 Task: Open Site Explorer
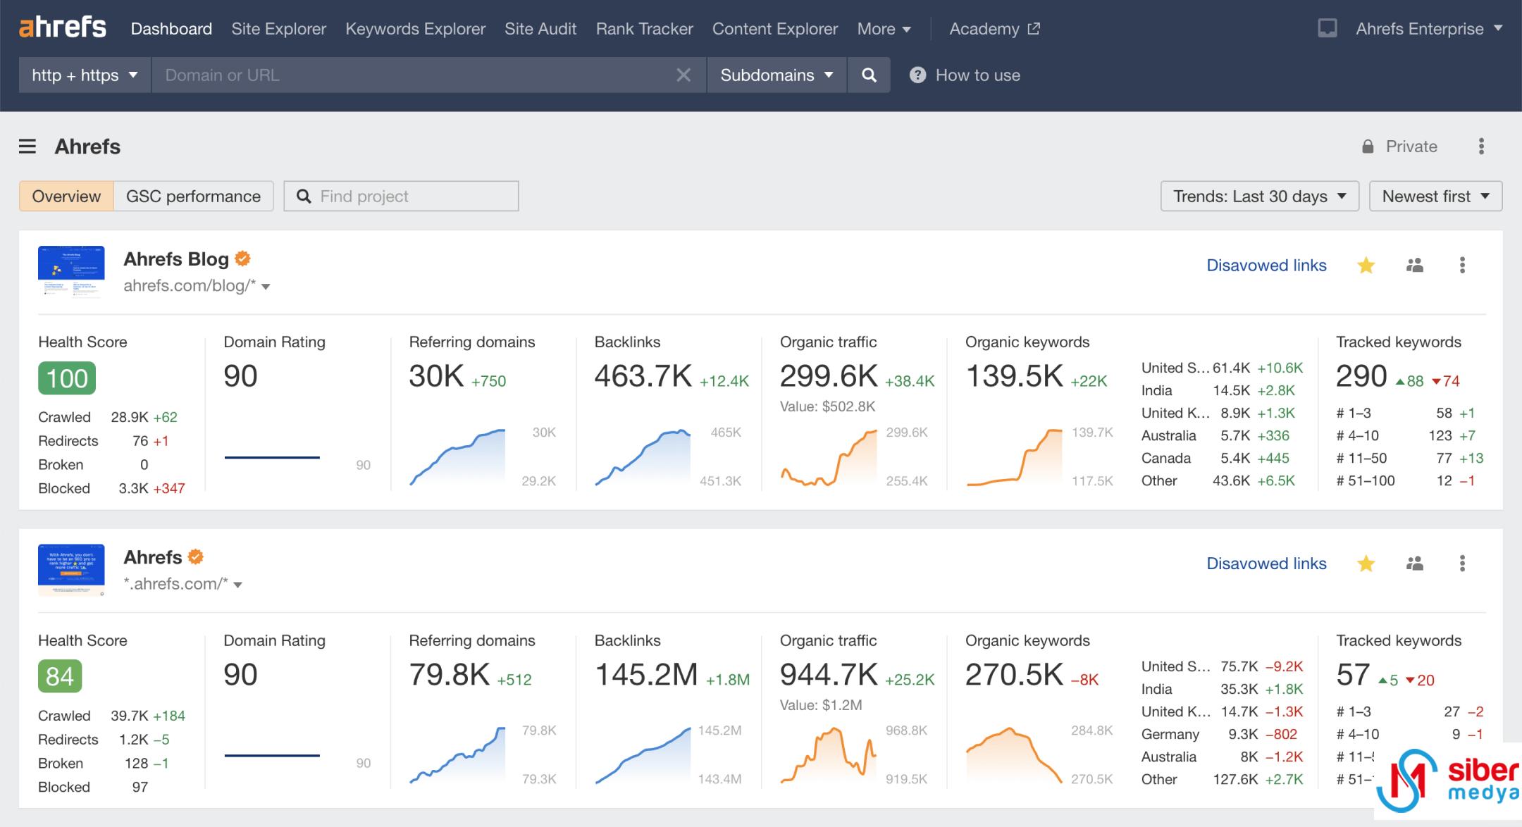[x=278, y=29]
